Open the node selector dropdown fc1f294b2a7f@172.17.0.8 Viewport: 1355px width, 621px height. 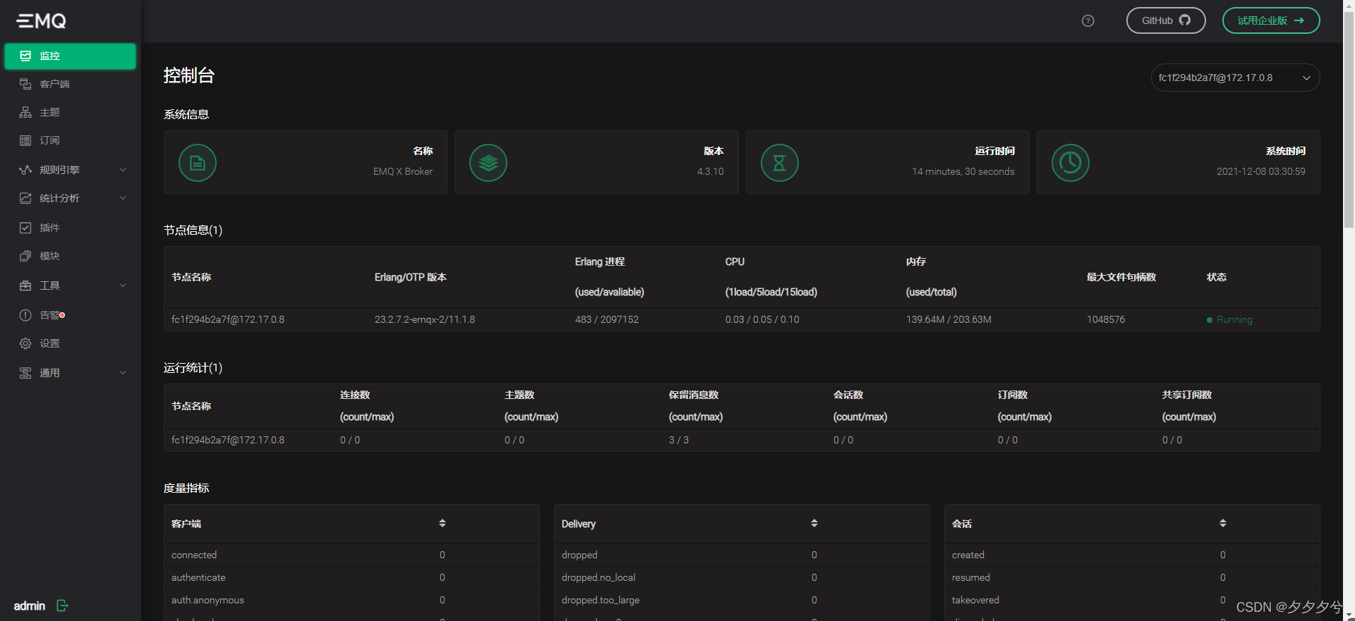[x=1235, y=78]
